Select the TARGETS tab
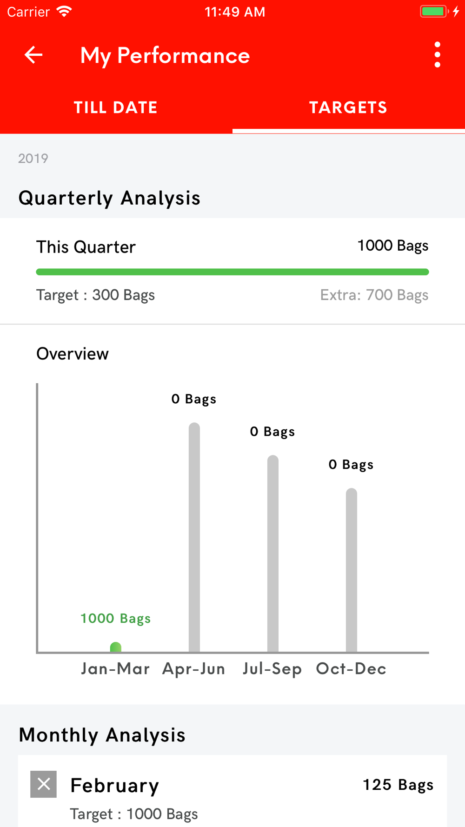Viewport: 465px width, 827px height. tap(349, 107)
